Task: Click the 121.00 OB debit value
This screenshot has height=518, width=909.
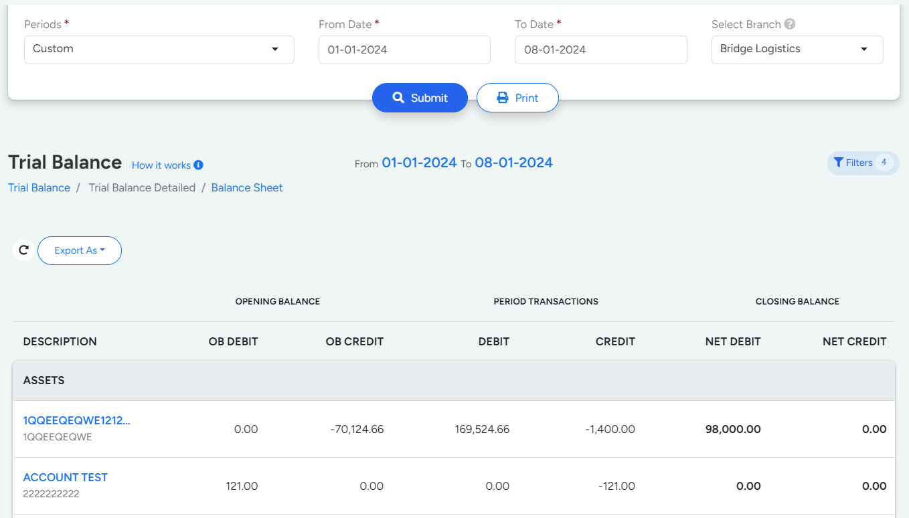Action: point(242,486)
